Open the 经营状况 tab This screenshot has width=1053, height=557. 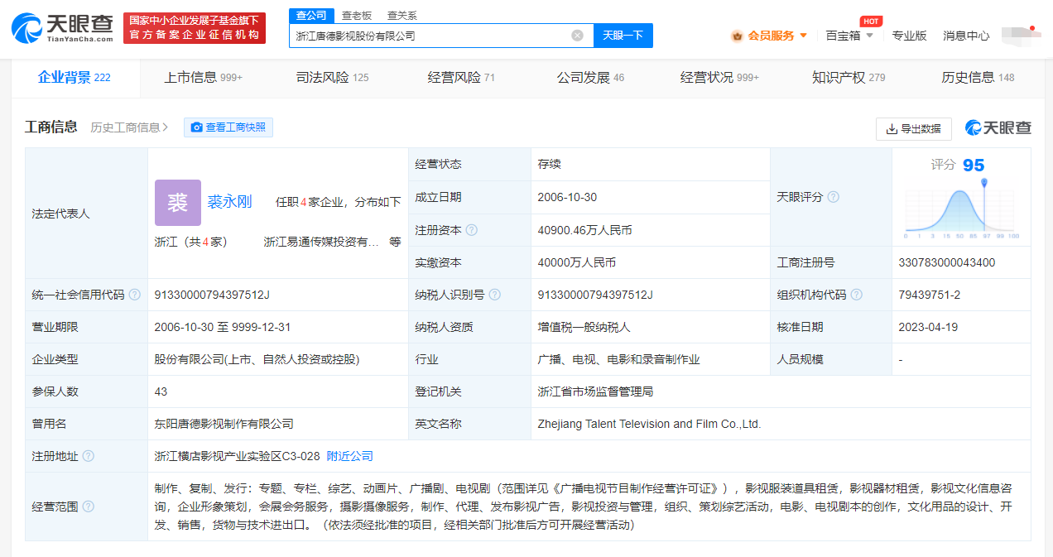click(719, 78)
